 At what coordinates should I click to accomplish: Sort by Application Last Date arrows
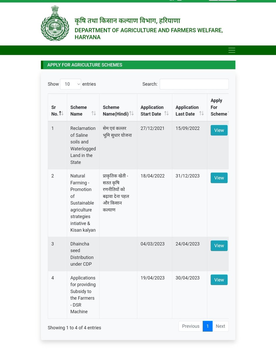(x=201, y=113)
